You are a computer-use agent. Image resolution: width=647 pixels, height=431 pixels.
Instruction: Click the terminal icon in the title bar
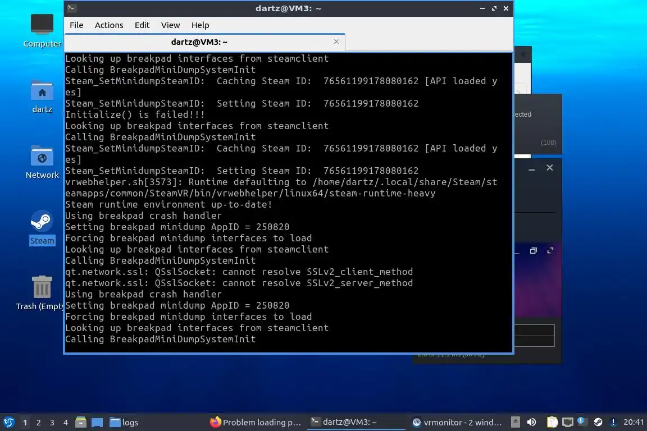[x=71, y=8]
